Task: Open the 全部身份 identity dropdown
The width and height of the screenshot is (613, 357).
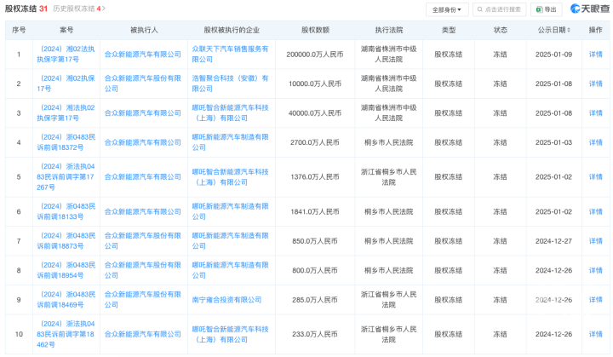Action: 447,9
